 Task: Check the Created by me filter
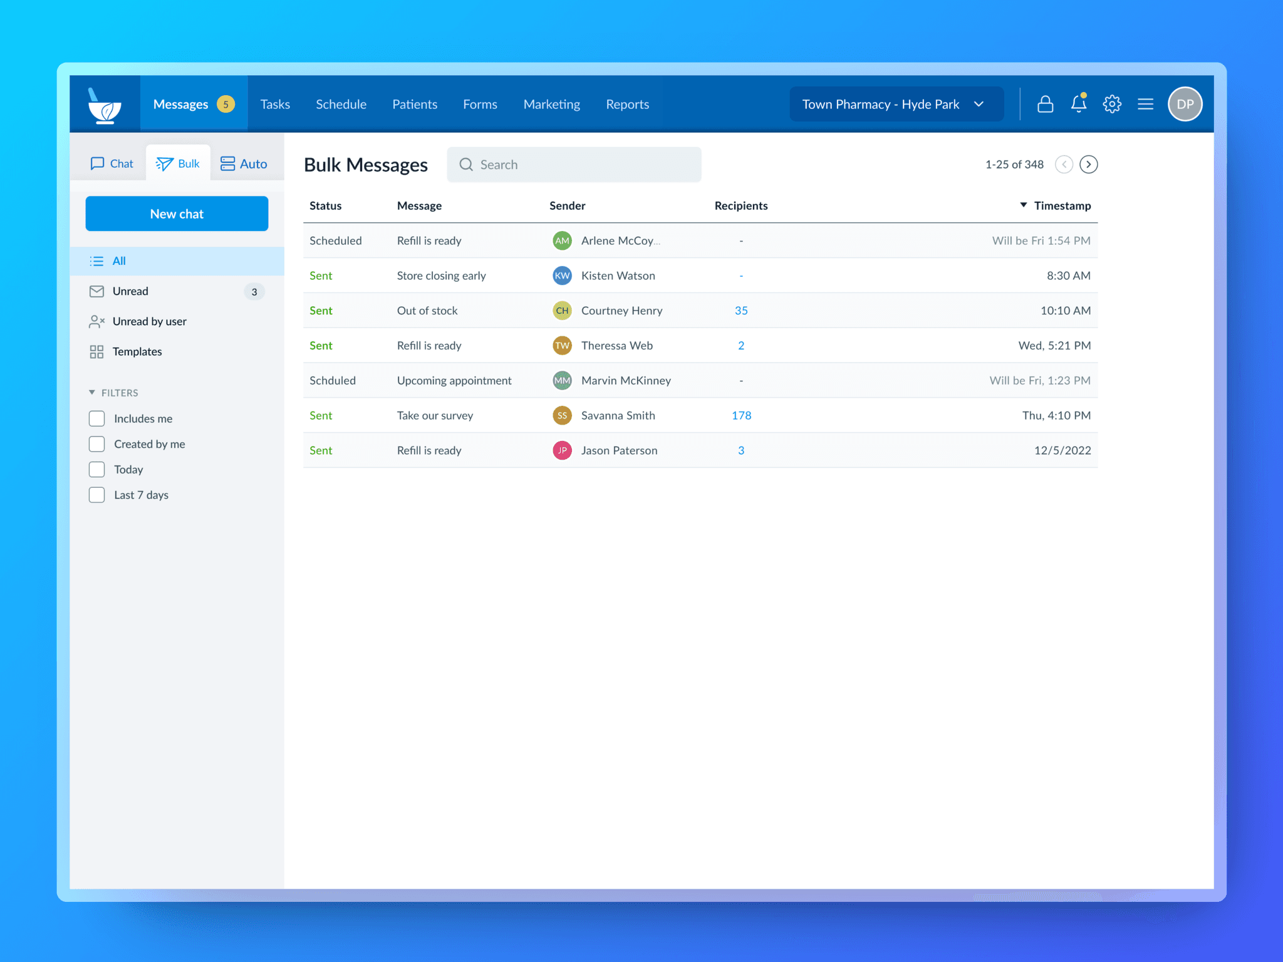coord(97,444)
